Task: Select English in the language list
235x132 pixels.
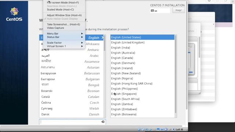Action: 72,38
